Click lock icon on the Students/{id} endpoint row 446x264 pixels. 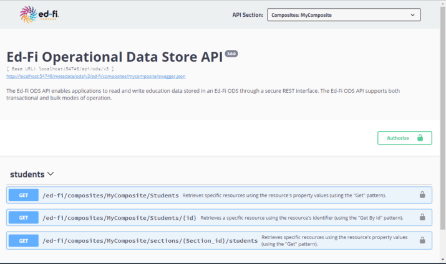coord(422,217)
